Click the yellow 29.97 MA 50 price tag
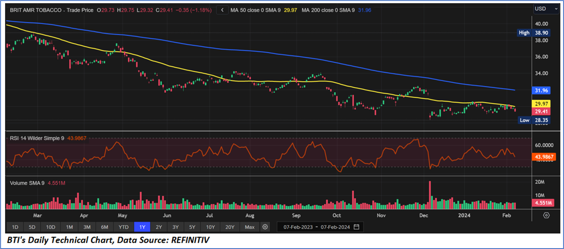This screenshot has width=564, height=249. (542, 104)
